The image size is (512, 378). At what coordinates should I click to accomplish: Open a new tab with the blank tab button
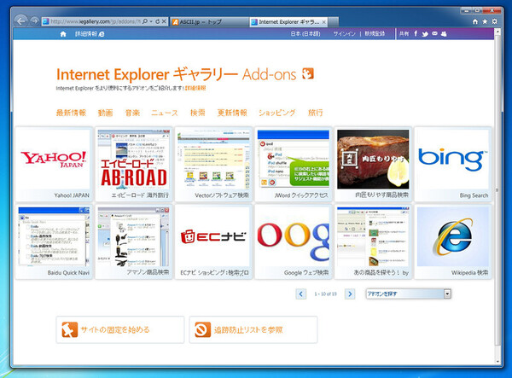click(x=334, y=22)
